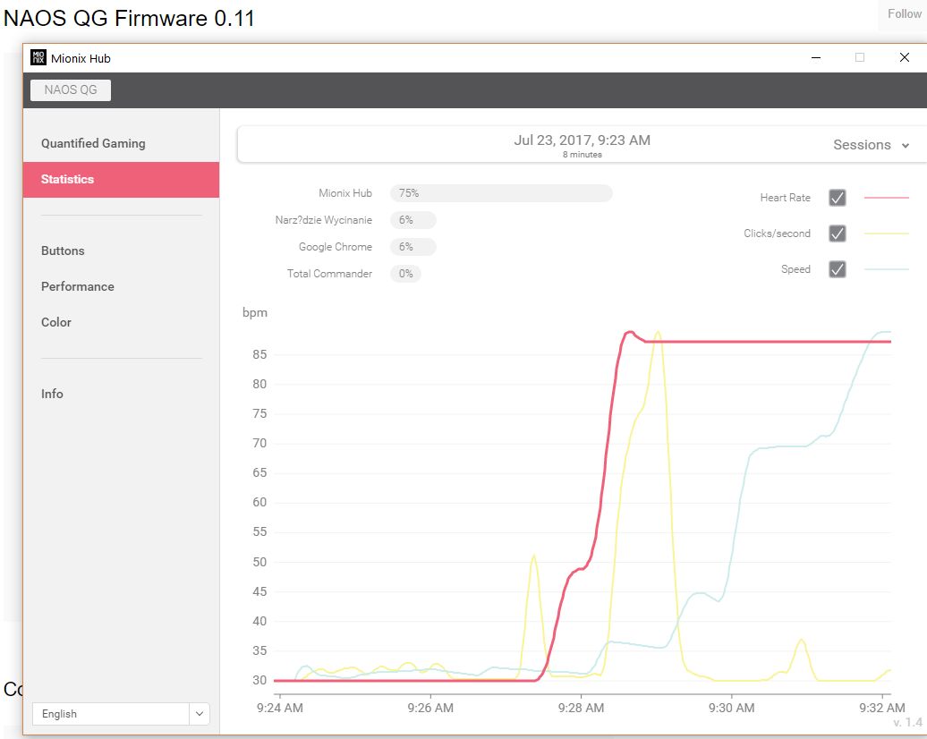Open Performance settings

[78, 286]
